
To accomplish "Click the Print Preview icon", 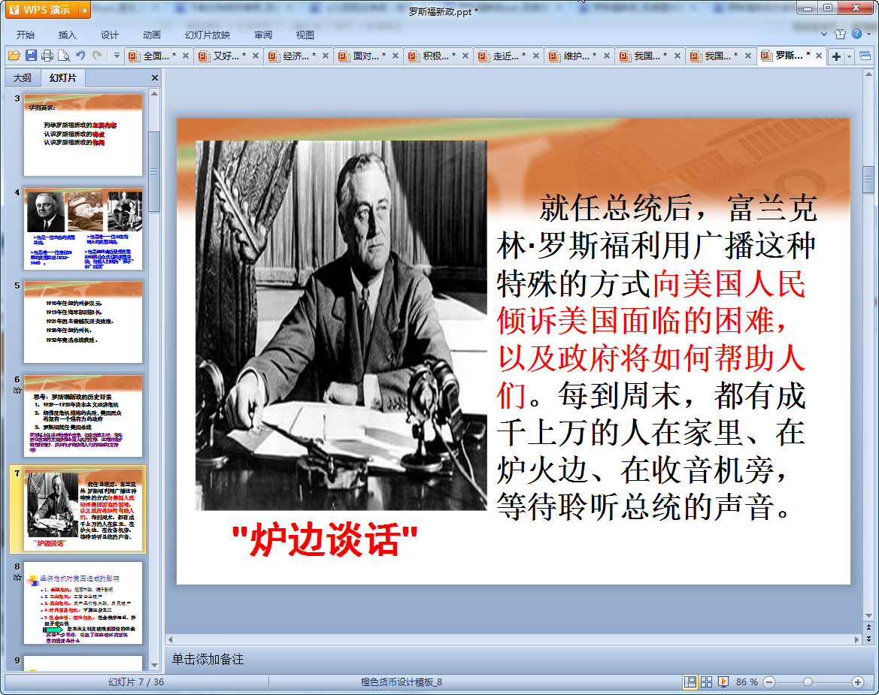I will (x=64, y=56).
